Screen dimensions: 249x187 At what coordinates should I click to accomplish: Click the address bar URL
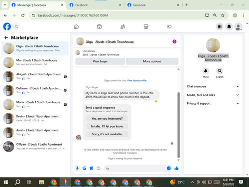(73, 15)
